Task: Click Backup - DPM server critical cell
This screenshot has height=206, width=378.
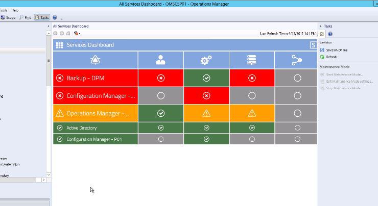Action: pyautogui.click(x=252, y=78)
